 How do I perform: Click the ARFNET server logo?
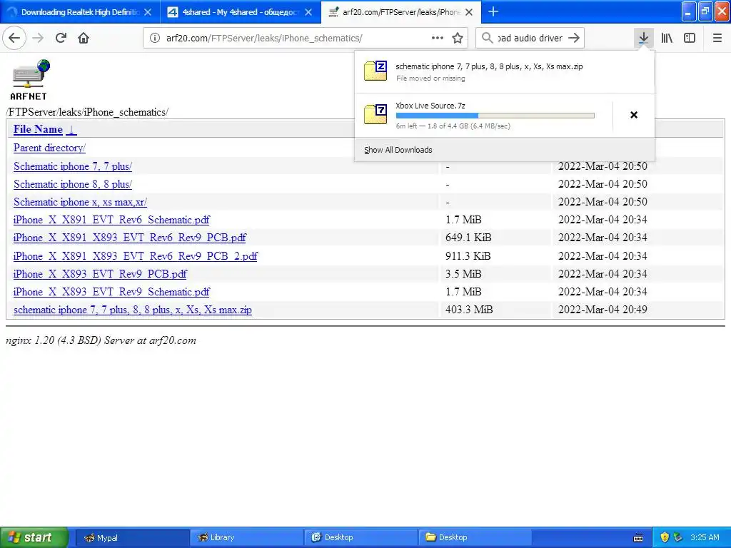click(30, 80)
